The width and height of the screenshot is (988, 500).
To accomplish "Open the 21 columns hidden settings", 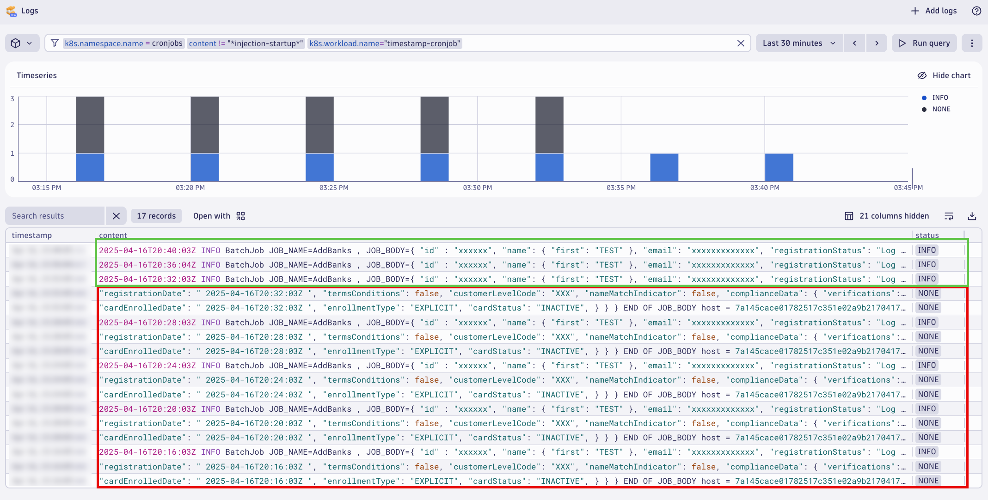I will (887, 216).
